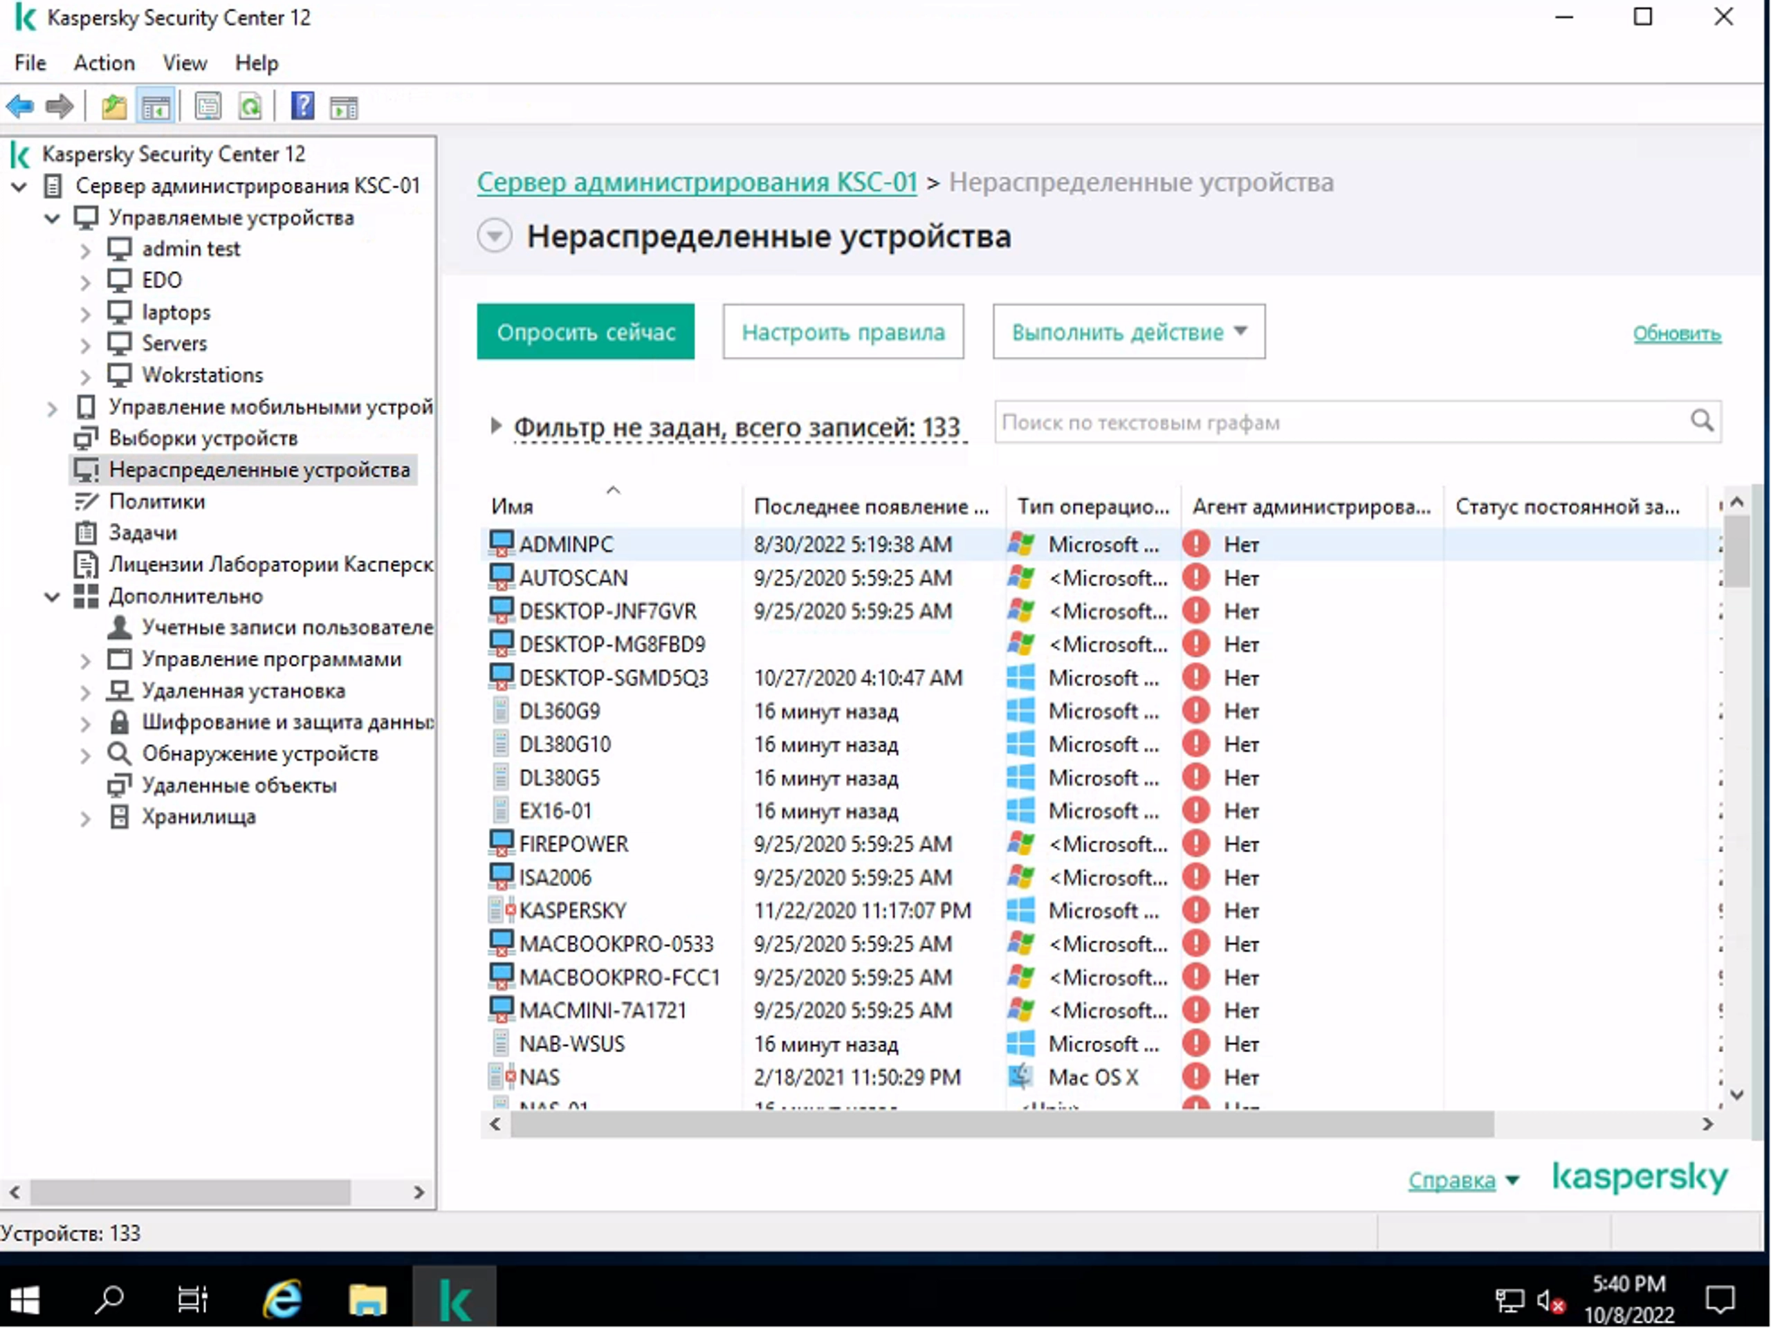Viewport: 1771px width, 1328px height.
Task: Open File Explorer from the taskbar
Action: click(368, 1299)
